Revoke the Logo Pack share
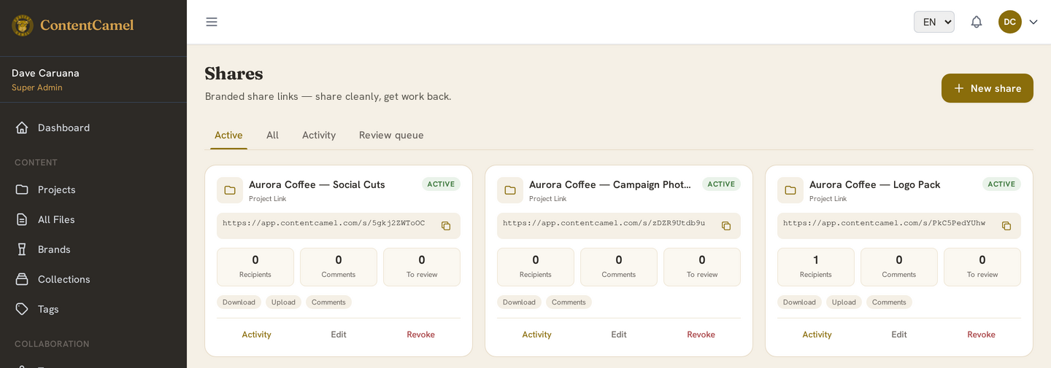 pos(981,334)
